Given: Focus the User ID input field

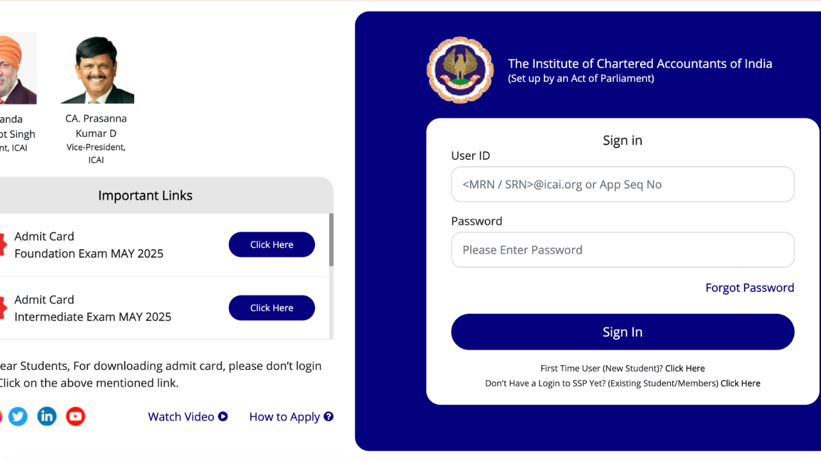Looking at the screenshot, I should click(622, 184).
